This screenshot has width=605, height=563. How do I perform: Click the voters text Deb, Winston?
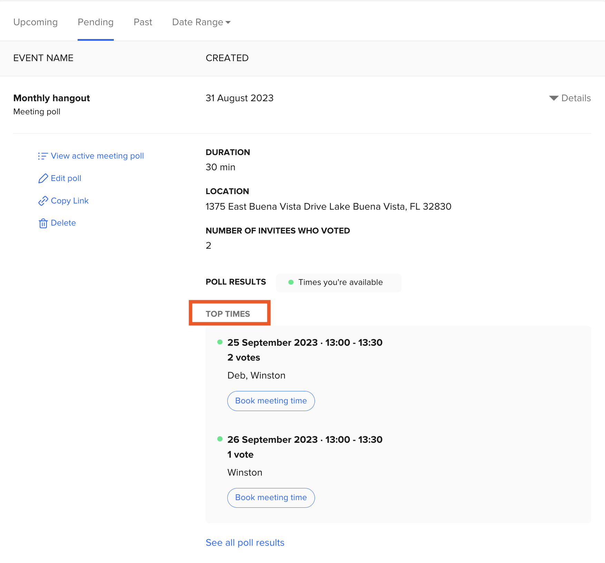[x=256, y=375]
